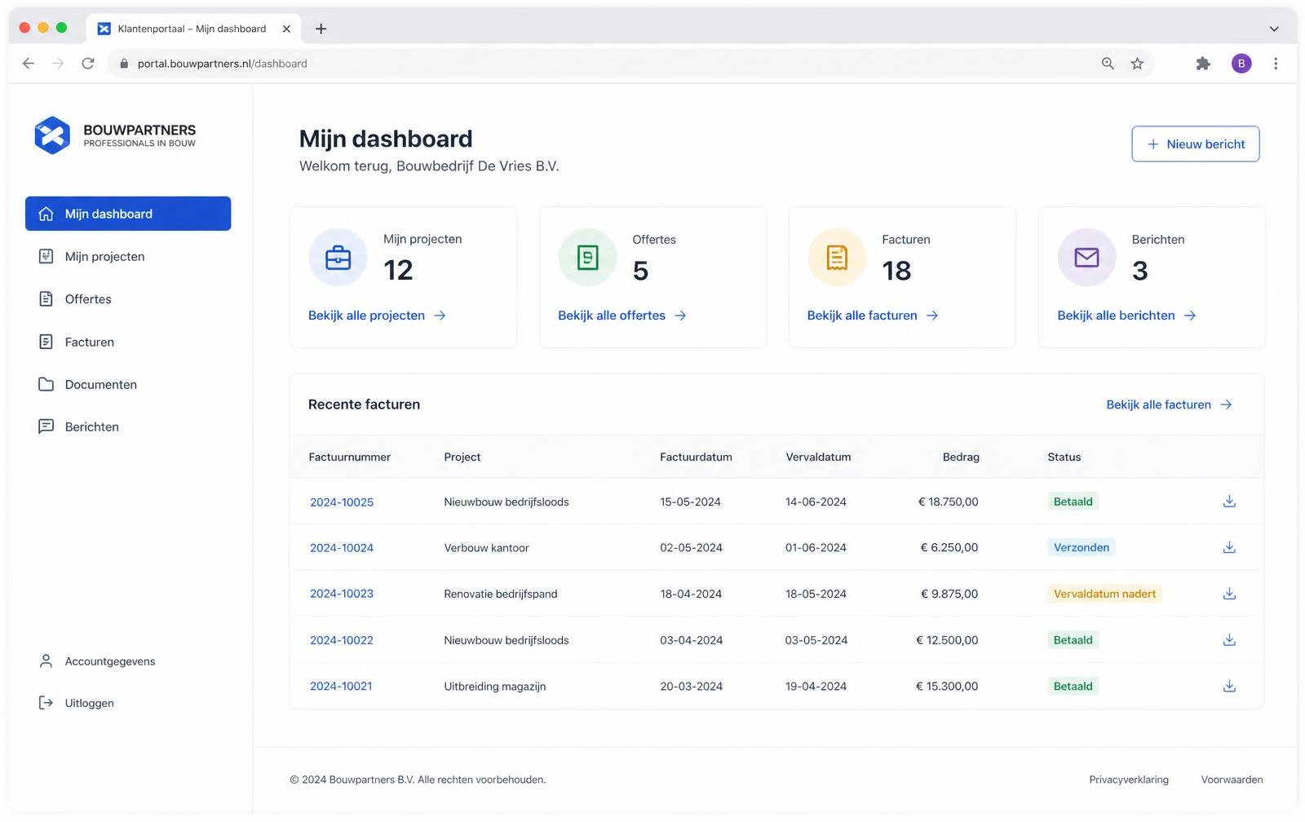The height and width of the screenshot is (822, 1305).
Task: Download invoice 2024-10022
Action: (1229, 640)
